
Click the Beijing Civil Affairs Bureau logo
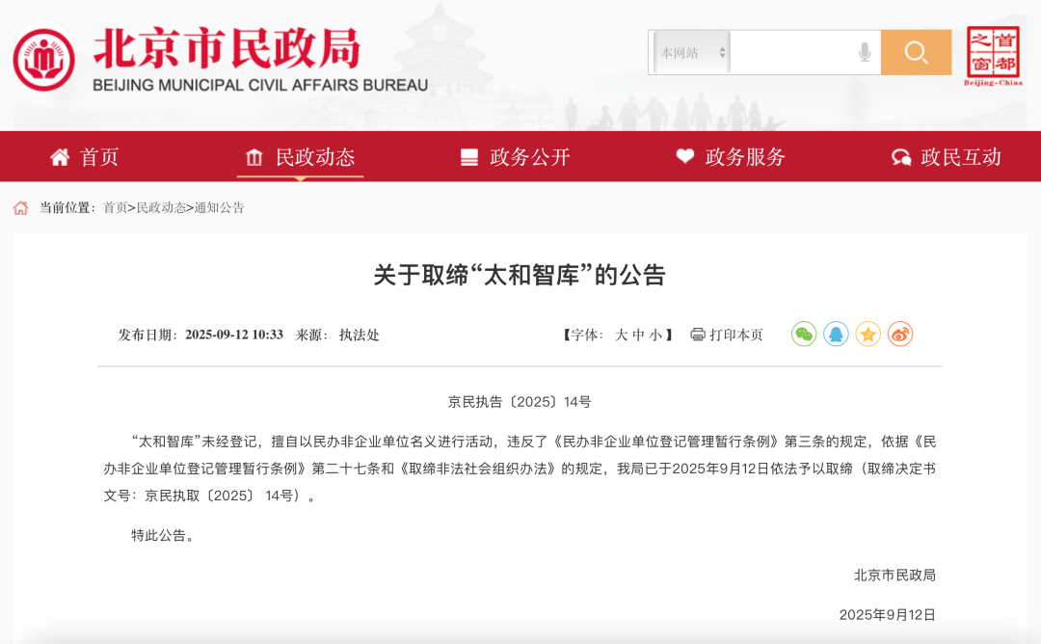[x=43, y=60]
